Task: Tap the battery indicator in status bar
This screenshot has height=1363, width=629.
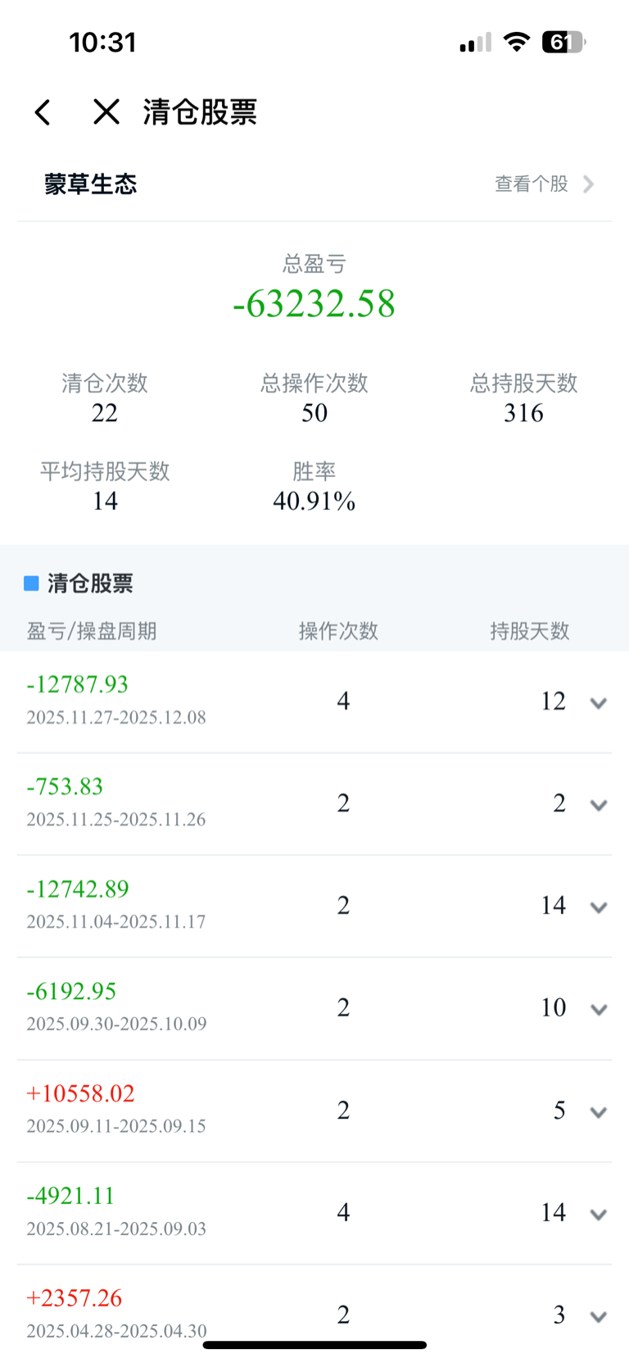Action: point(563,42)
